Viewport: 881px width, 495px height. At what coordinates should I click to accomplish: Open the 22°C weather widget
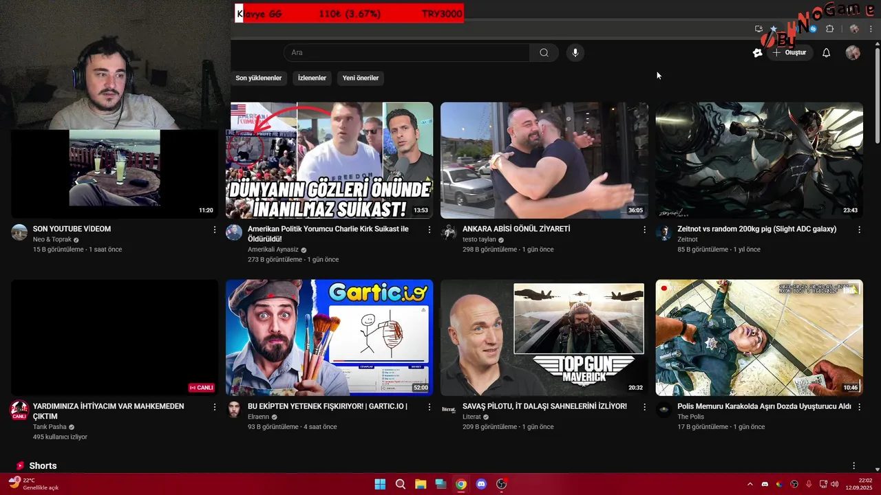(x=33, y=484)
